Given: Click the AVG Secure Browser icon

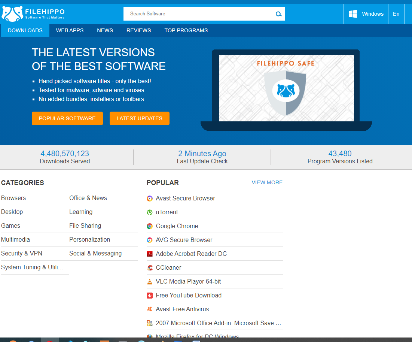Looking at the screenshot, I should pos(150,240).
